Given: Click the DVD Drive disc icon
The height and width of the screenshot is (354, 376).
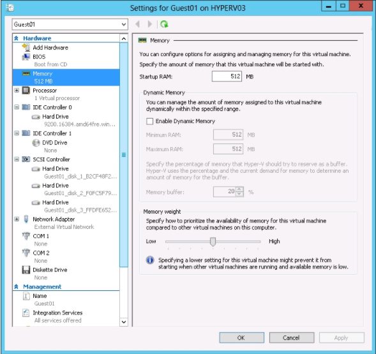Looking at the screenshot, I should tap(36, 143).
